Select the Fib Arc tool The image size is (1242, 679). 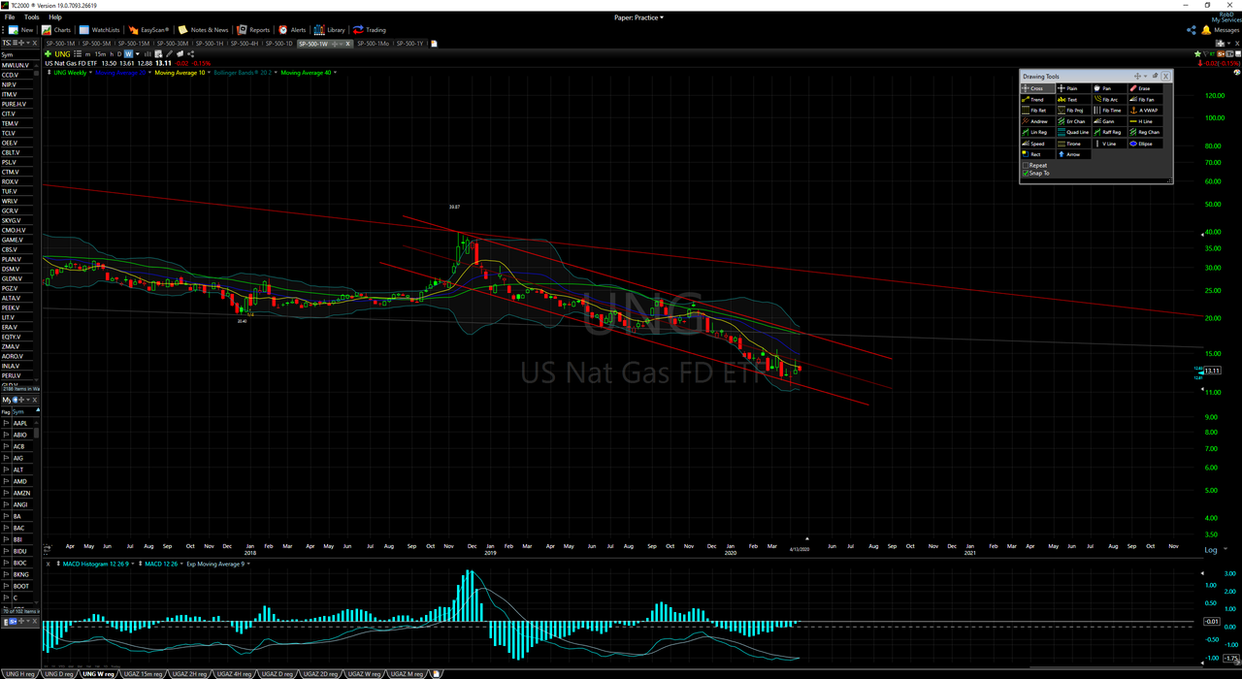(x=1108, y=99)
